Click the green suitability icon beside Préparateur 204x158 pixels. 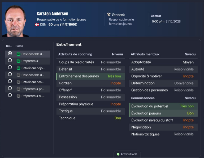18,61
